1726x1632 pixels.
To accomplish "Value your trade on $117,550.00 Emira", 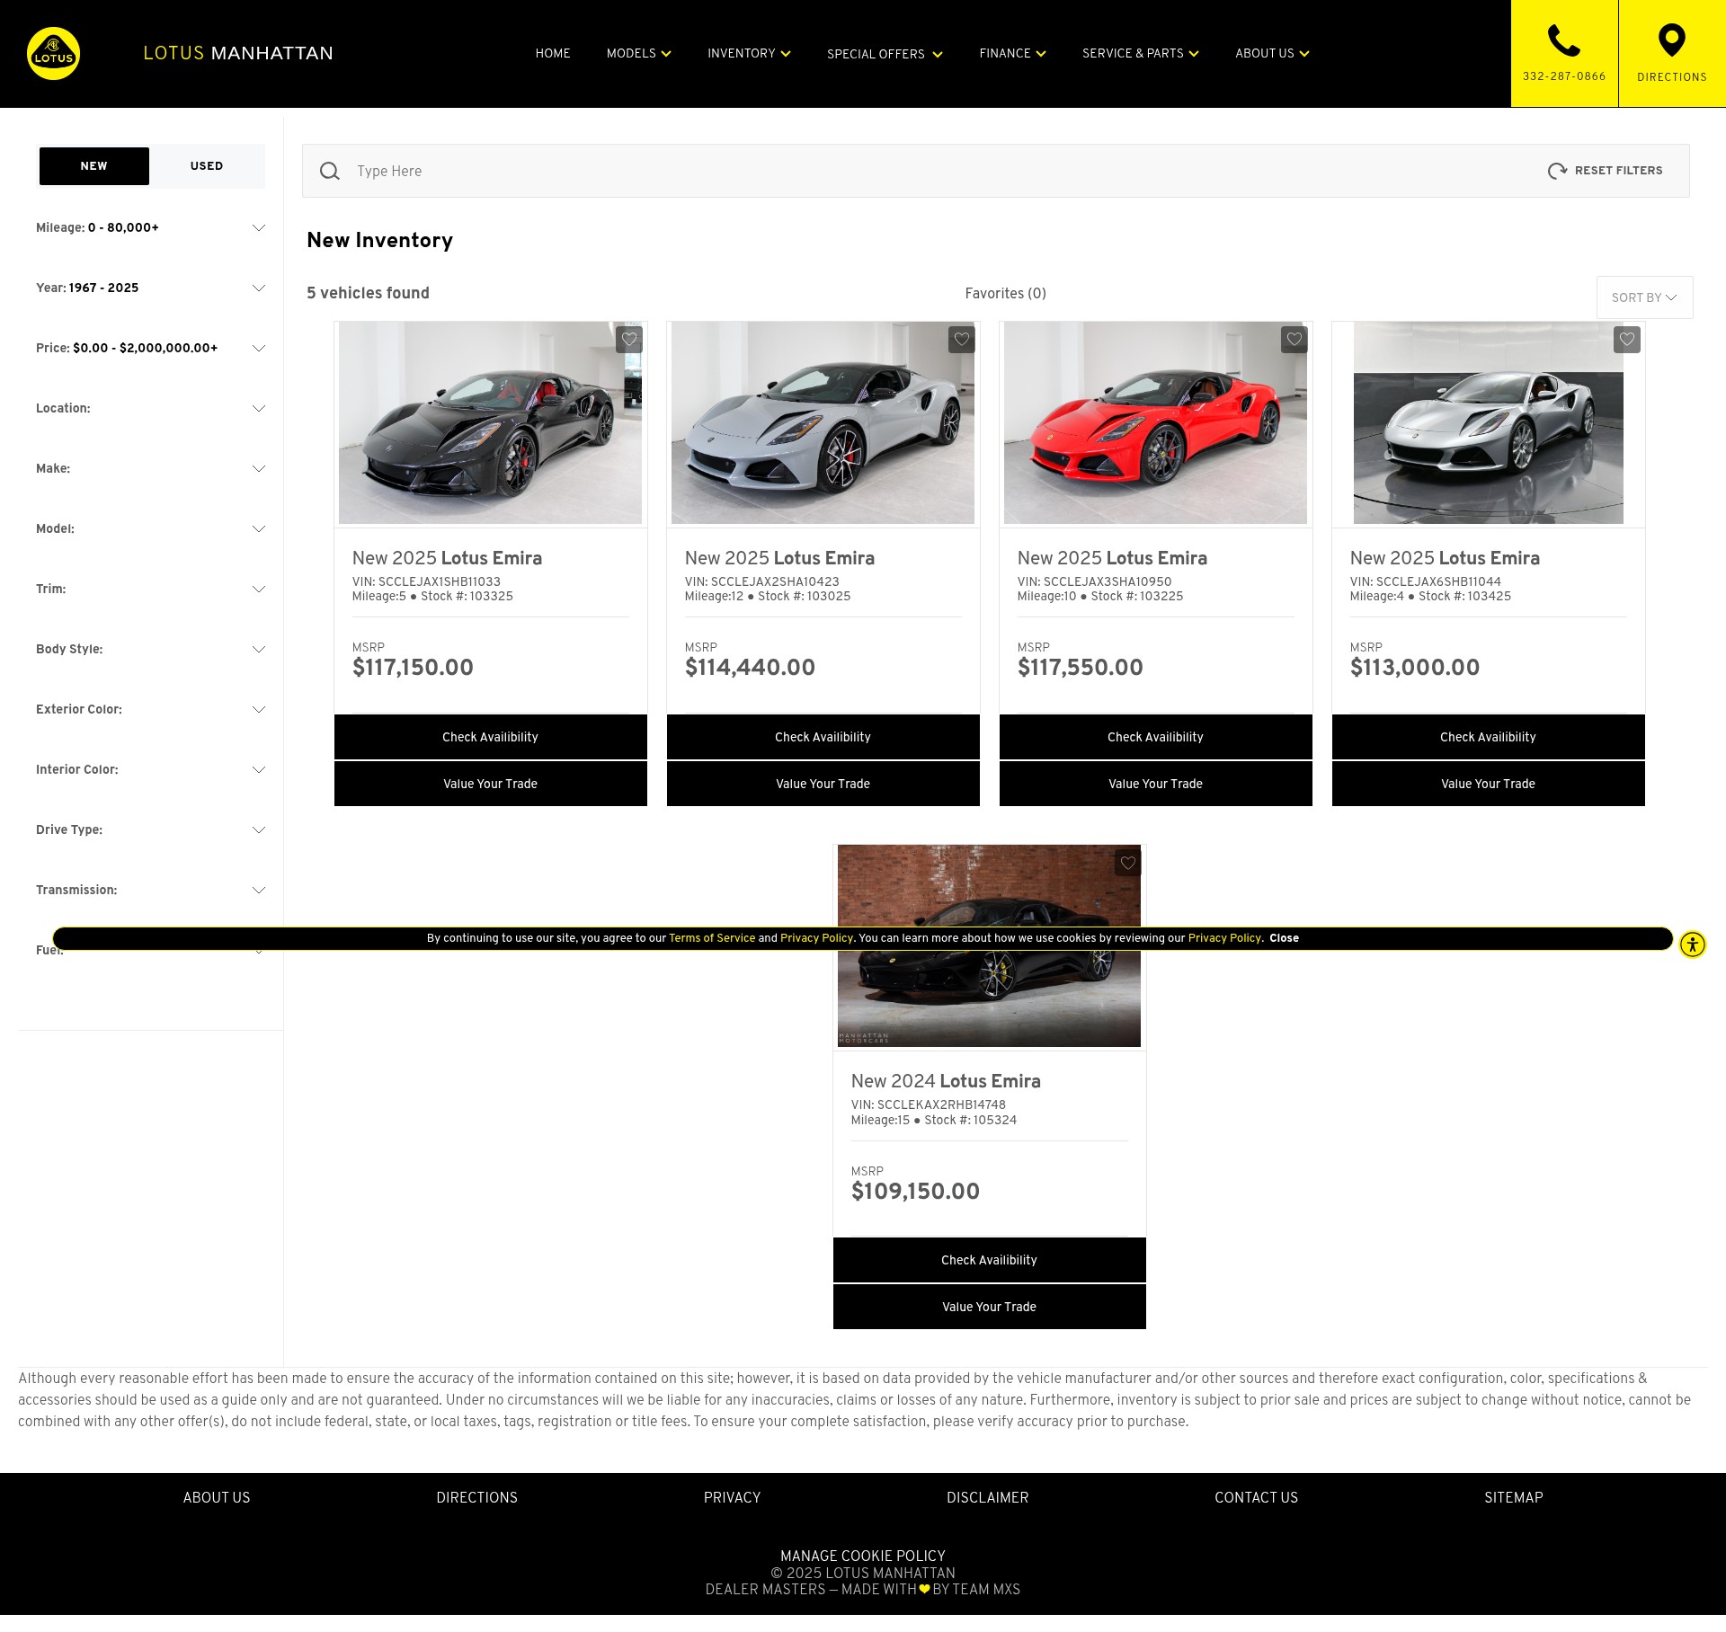I will [1156, 784].
